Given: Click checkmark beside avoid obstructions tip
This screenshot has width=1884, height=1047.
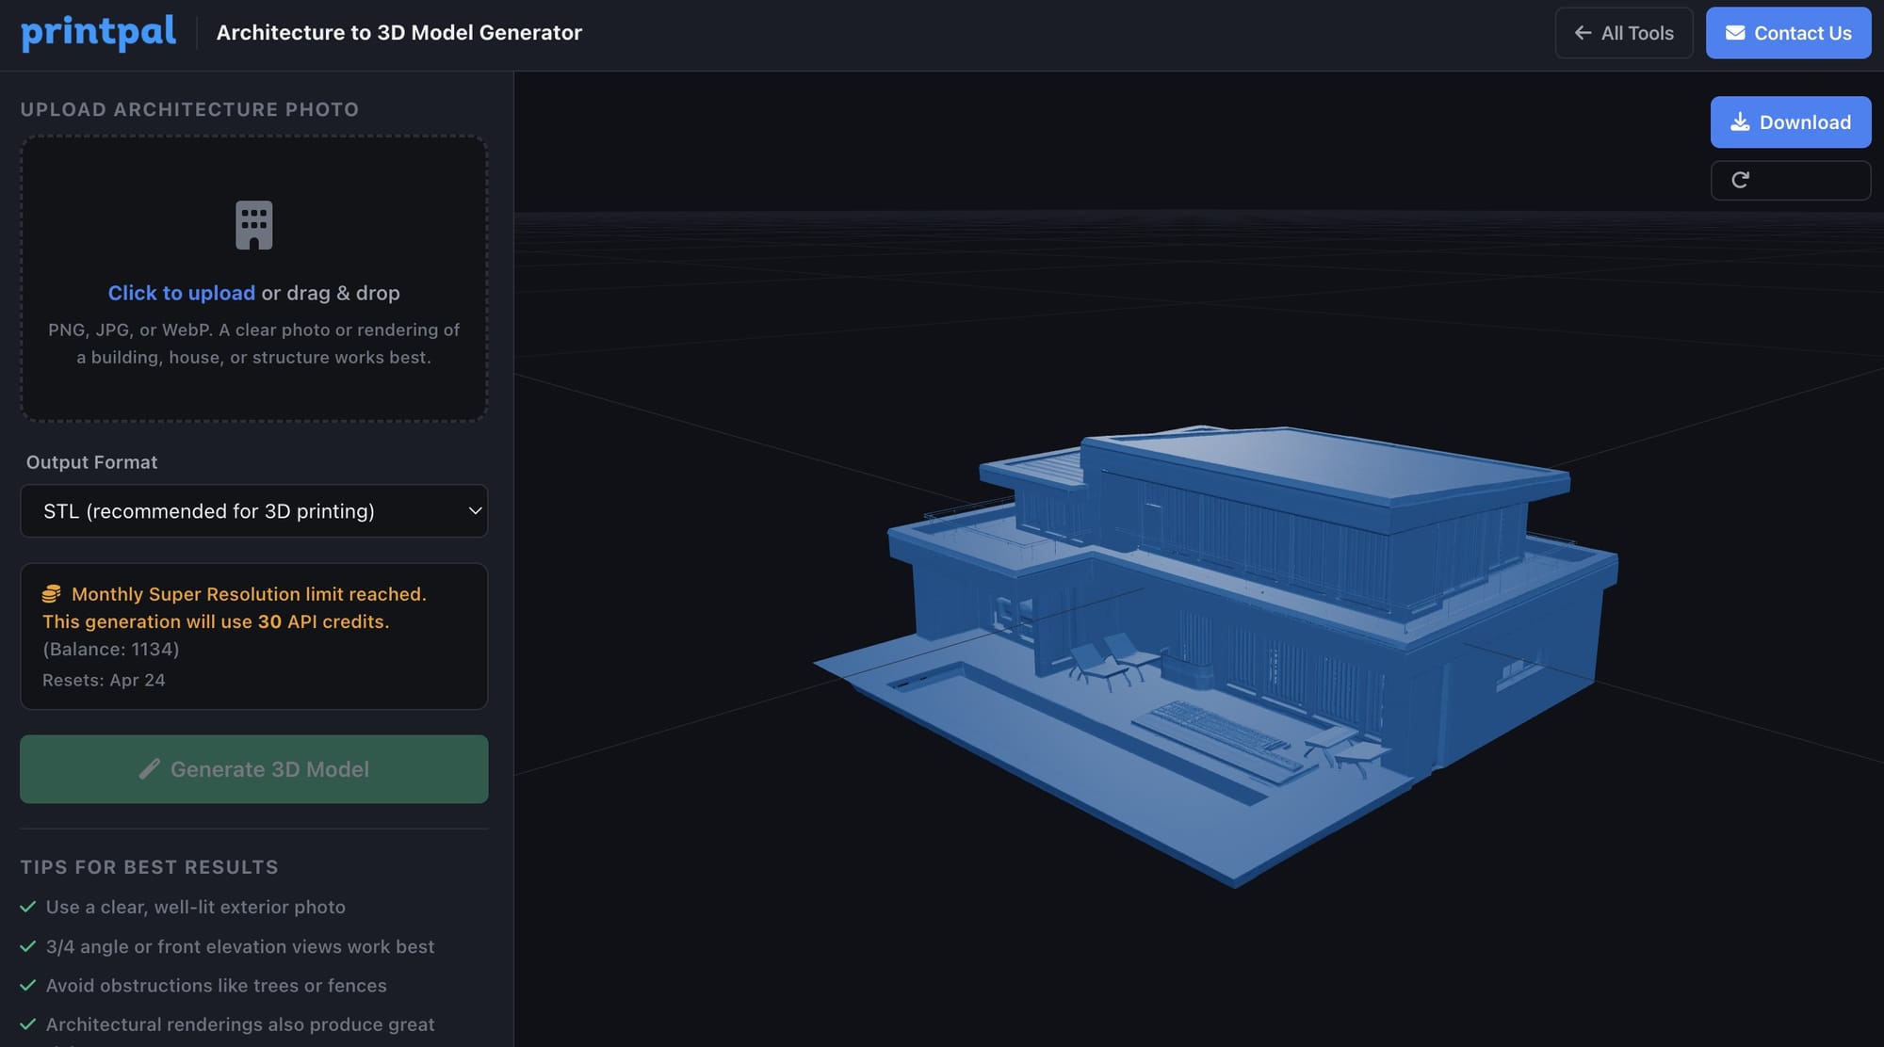Looking at the screenshot, I should coord(28,985).
